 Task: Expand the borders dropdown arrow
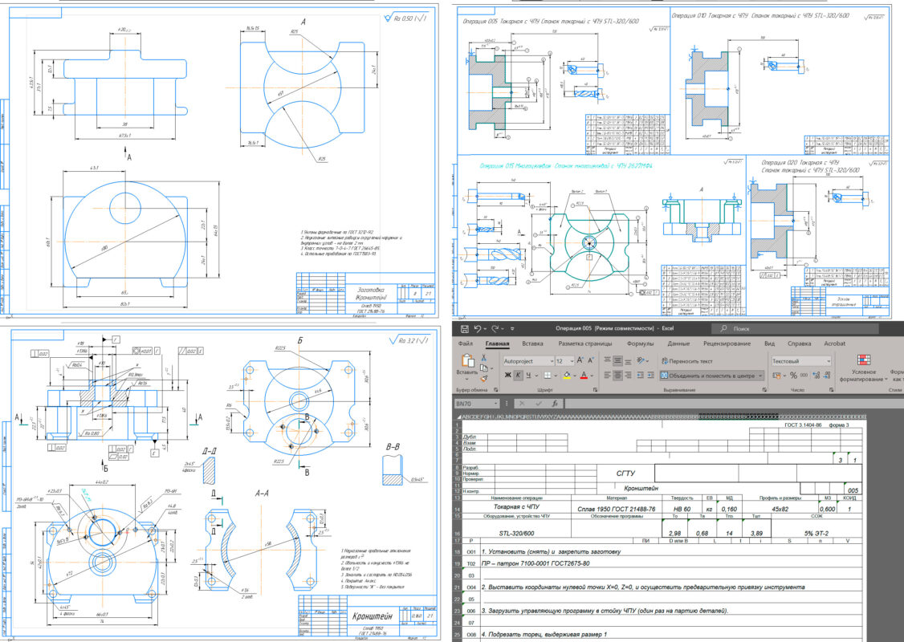(555, 376)
